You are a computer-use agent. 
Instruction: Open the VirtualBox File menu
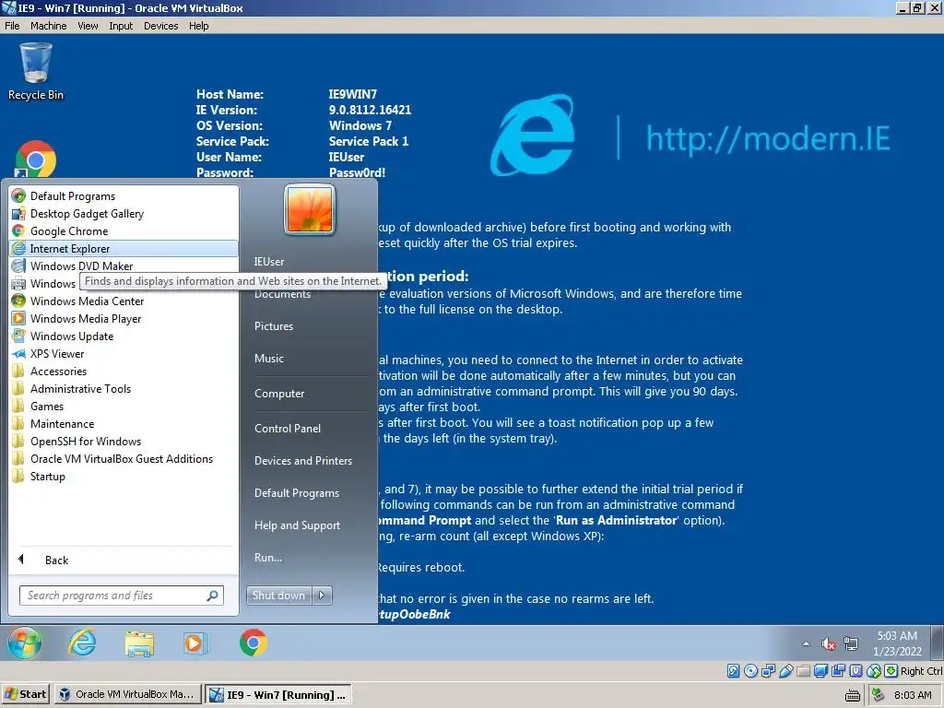(12, 26)
